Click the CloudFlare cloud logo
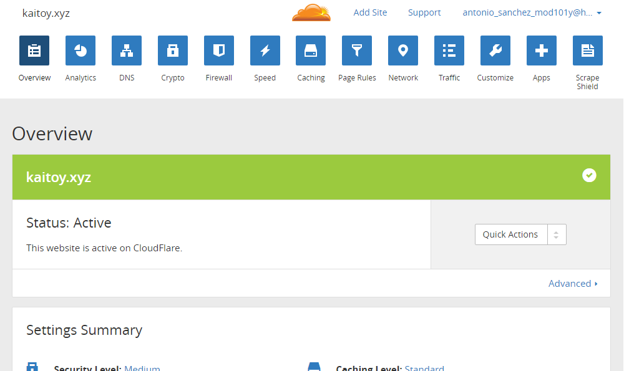This screenshot has width=624, height=371. 311,12
